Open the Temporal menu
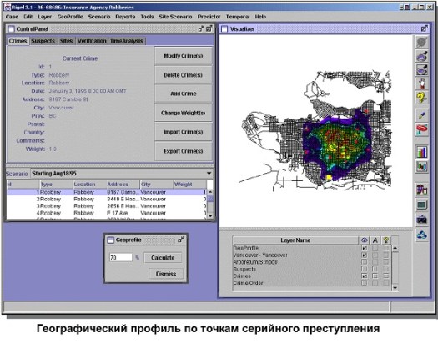438x349 pixels. point(238,17)
